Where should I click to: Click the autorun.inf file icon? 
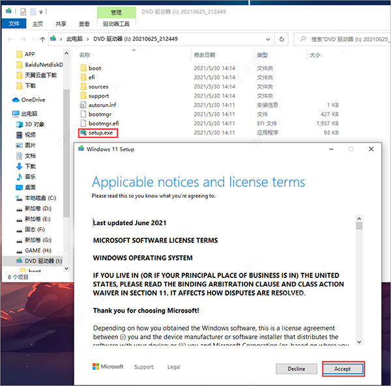pyautogui.click(x=83, y=105)
